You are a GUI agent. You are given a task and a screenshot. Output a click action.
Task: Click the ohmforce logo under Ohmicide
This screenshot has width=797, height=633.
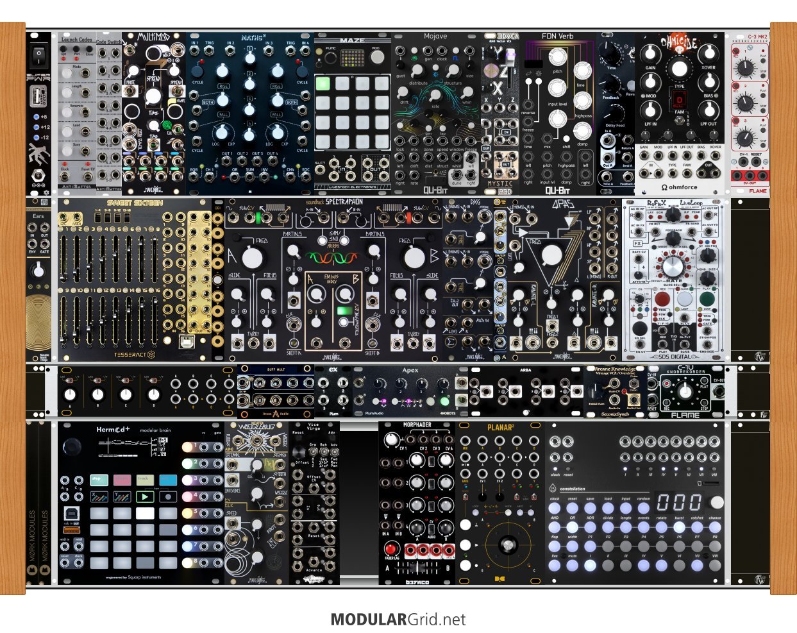pyautogui.click(x=680, y=187)
